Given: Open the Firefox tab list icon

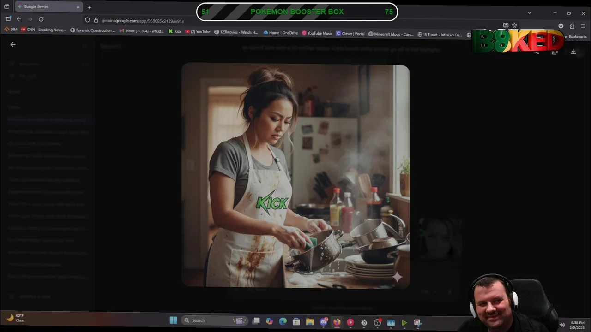Looking at the screenshot, I should [x=7, y=7].
